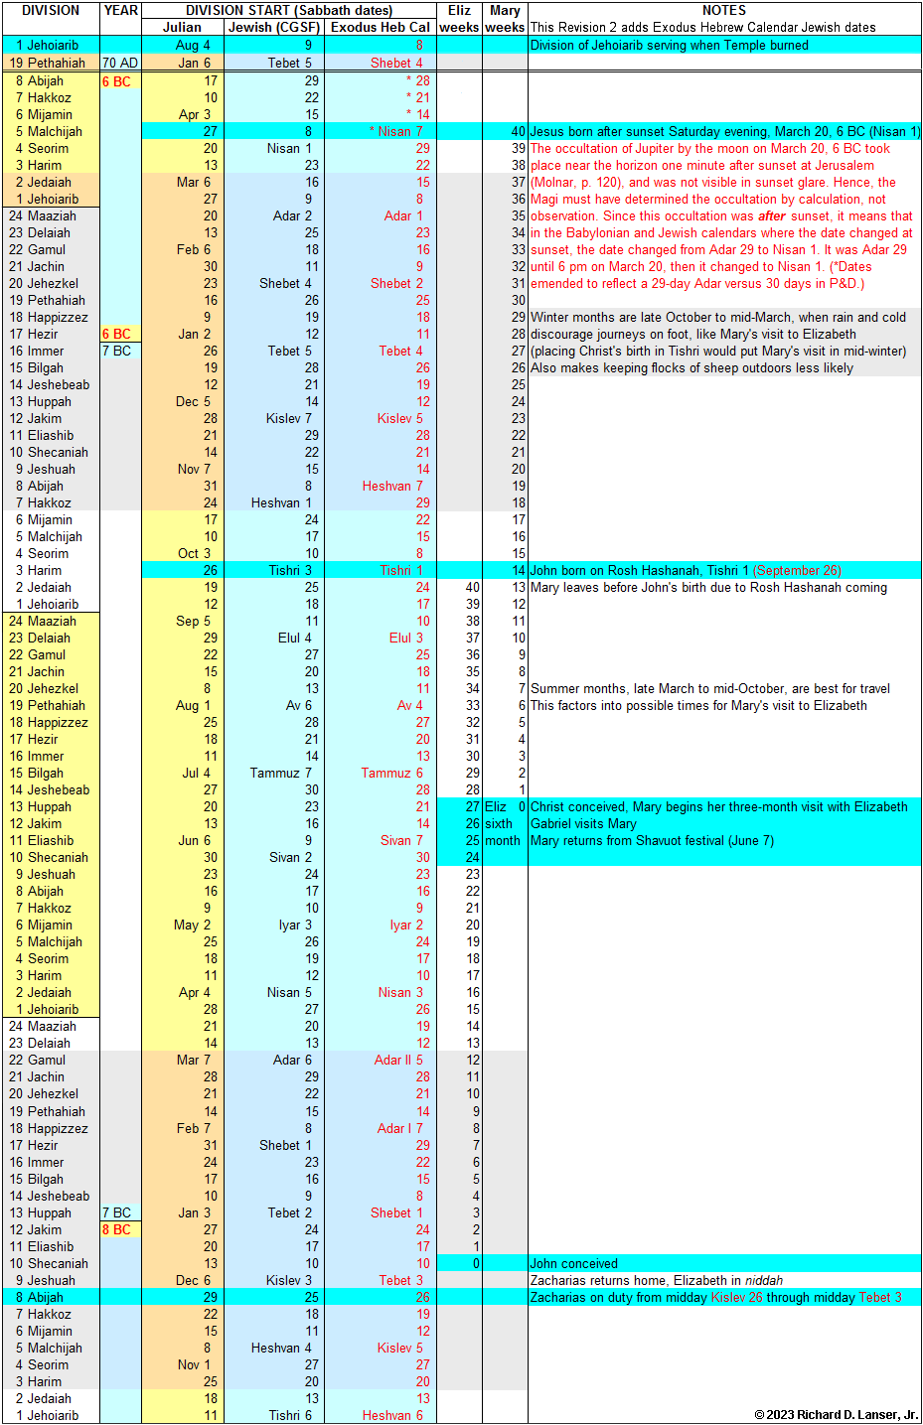Image resolution: width=923 pixels, height=1425 pixels.
Task: Click the red * Nisan 7 cell
Action: [x=381, y=131]
